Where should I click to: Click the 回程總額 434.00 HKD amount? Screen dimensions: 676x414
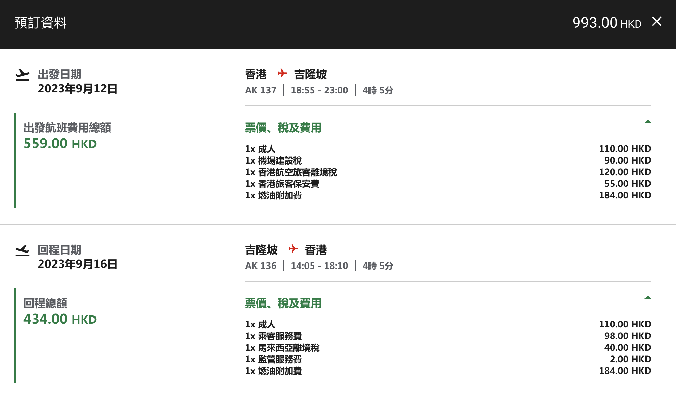click(x=60, y=319)
